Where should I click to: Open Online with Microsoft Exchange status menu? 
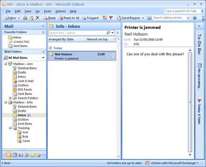coord(174,163)
